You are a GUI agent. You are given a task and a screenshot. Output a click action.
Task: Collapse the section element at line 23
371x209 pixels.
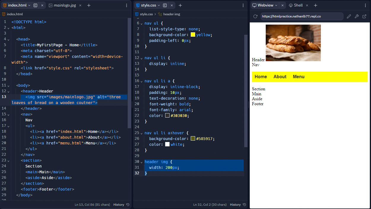(x=8, y=161)
